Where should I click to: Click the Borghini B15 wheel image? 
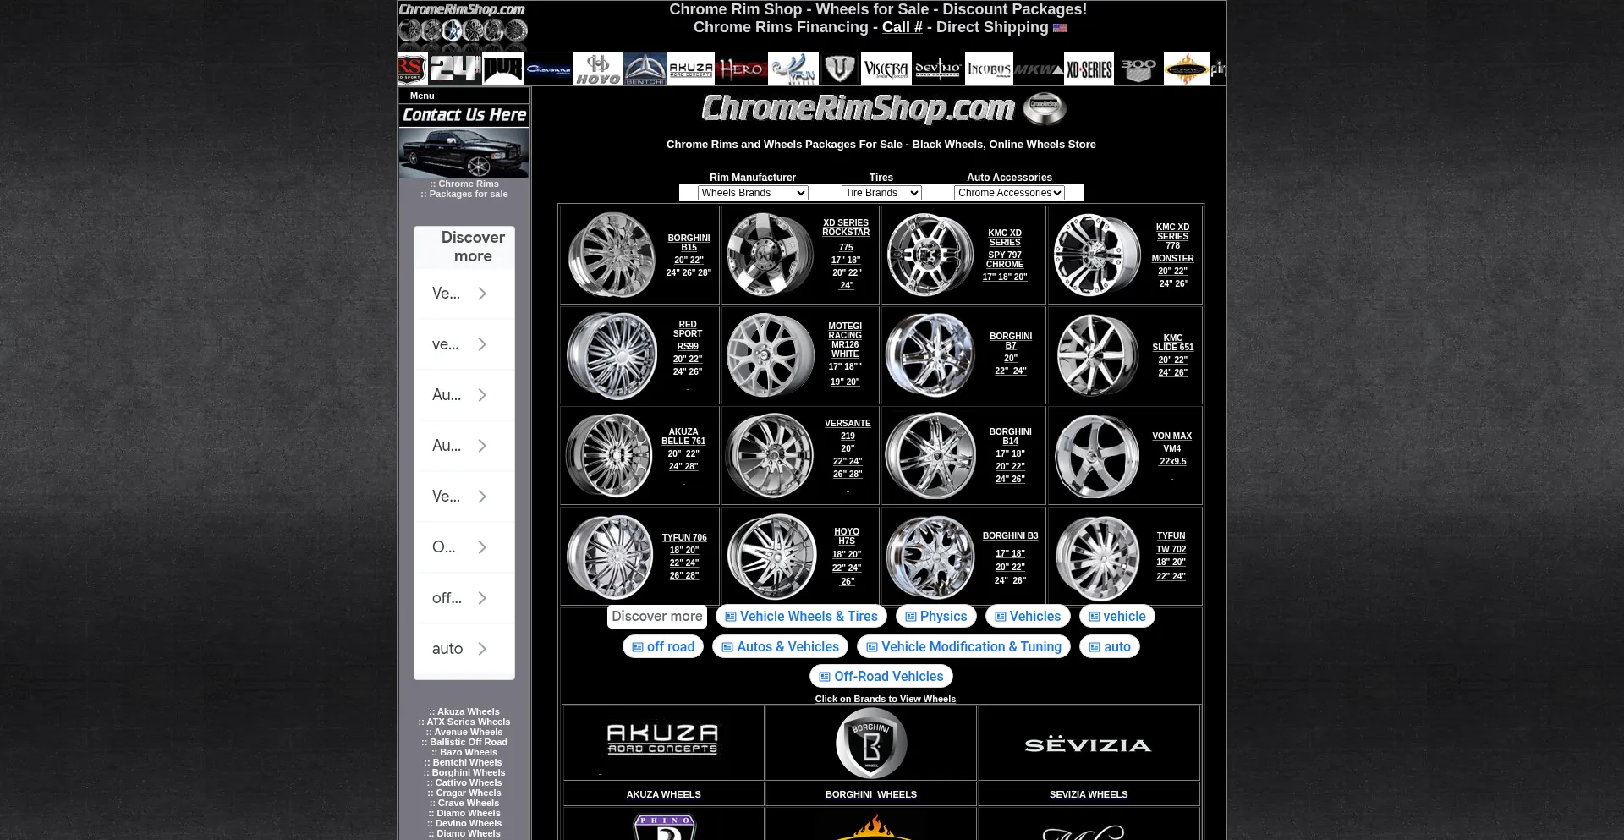coord(612,255)
